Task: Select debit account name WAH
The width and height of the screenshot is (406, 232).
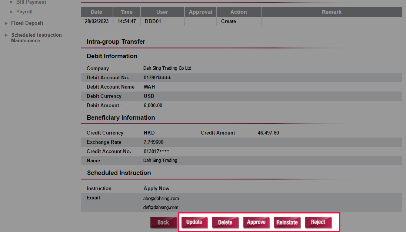Action: point(149,87)
